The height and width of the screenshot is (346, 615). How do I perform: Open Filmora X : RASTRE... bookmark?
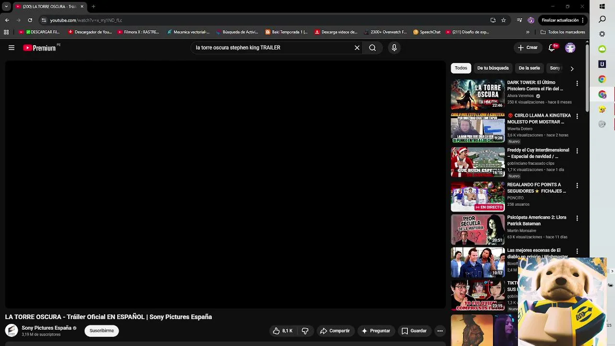click(x=138, y=32)
